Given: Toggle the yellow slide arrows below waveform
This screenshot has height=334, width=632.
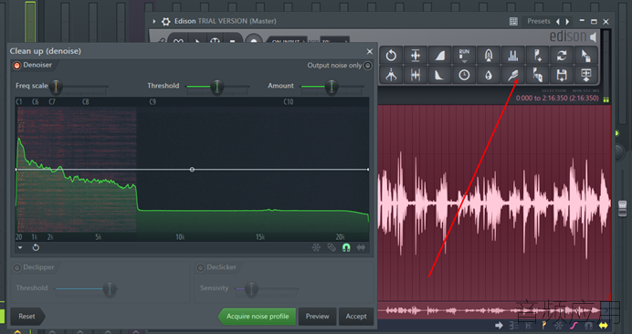Looking at the screenshot, I should [x=604, y=326].
